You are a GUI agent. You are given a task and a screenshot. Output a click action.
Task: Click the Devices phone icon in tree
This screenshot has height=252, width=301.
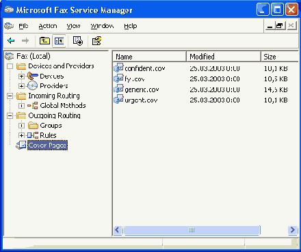pos(32,76)
